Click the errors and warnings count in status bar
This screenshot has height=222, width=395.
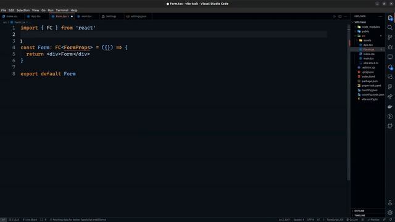14,220
